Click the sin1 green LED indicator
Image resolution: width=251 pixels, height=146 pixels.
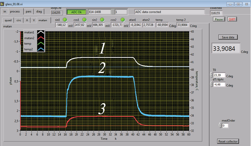65,19
